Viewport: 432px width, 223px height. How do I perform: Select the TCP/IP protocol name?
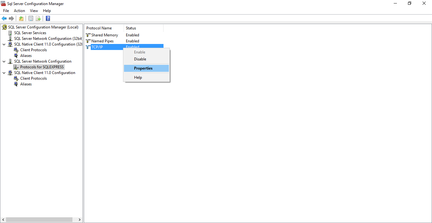pos(97,47)
